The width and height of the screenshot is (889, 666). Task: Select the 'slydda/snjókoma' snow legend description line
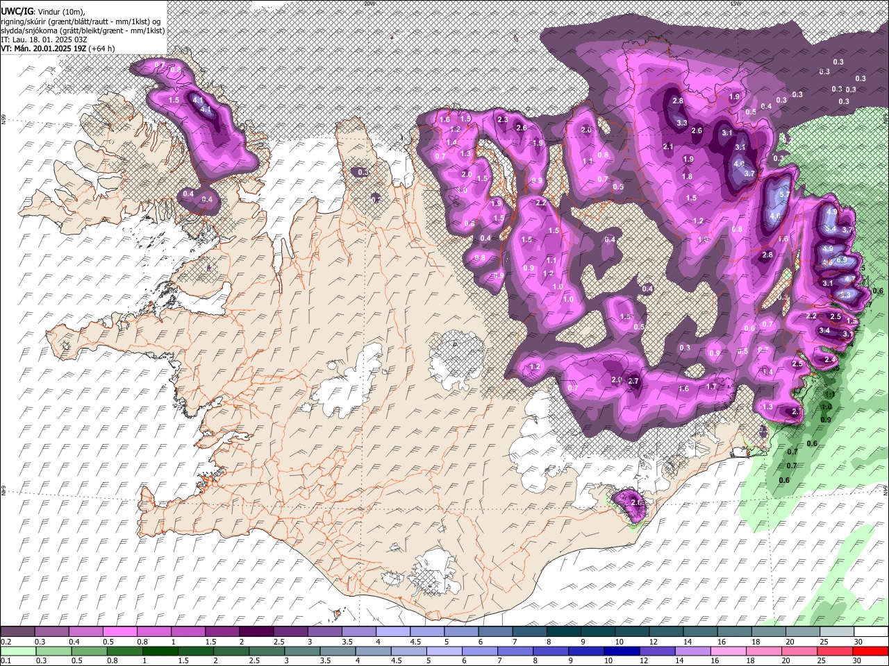click(x=83, y=31)
